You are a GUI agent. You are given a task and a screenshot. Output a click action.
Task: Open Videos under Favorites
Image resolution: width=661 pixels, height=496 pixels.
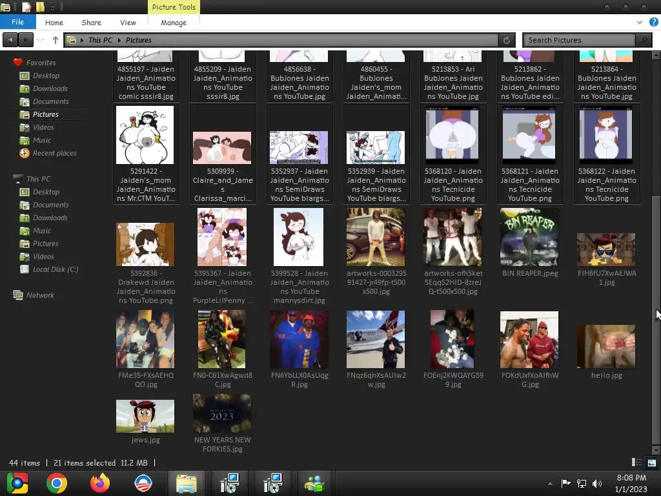(43, 127)
